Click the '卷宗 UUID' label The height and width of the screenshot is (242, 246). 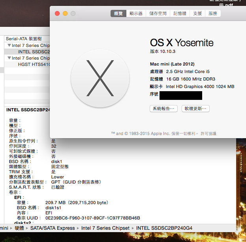pyautogui.click(x=29, y=218)
